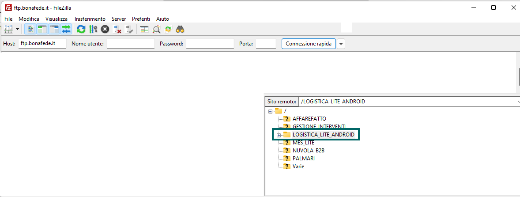Cancel current operation with X icon
The height and width of the screenshot is (197, 520).
tap(105, 29)
